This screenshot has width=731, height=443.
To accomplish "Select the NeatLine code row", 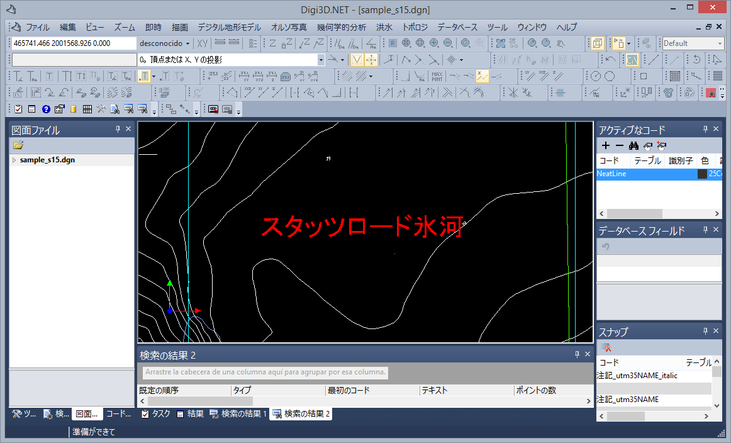I will click(x=642, y=174).
